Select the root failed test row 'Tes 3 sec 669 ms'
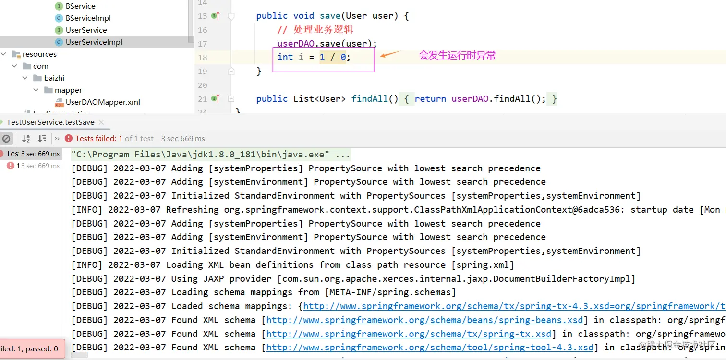Image resolution: width=726 pixels, height=360 pixels. click(x=31, y=154)
